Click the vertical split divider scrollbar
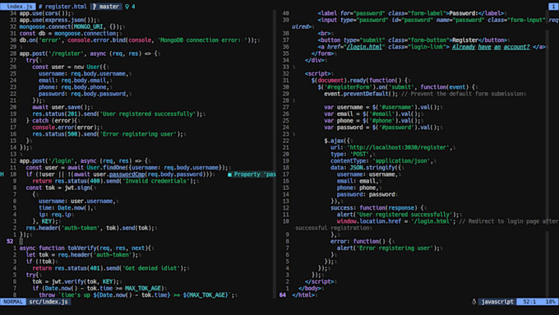 pyautogui.click(x=275, y=154)
